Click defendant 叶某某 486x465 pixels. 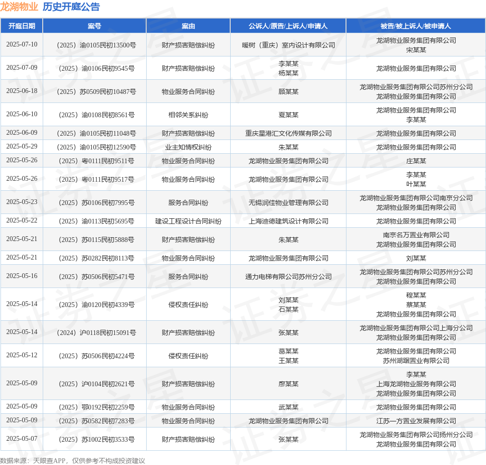(x=416, y=184)
